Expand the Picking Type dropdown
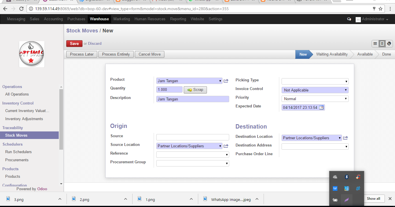 (x=315, y=82)
